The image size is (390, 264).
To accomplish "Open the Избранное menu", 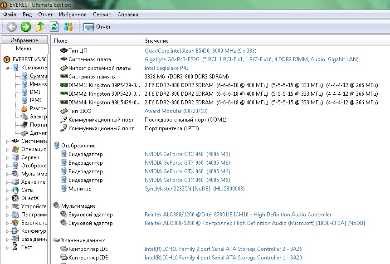I will [73, 15].
